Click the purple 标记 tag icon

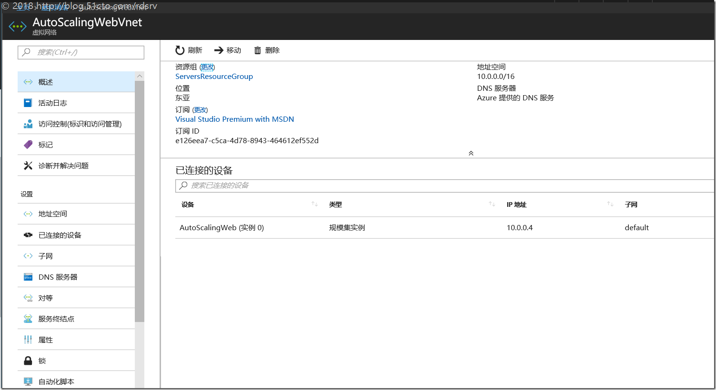pos(28,145)
